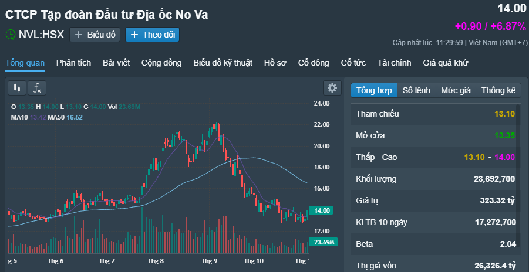Switch to the Tổng quan tab
This screenshot has height=272, width=529.
coord(25,63)
